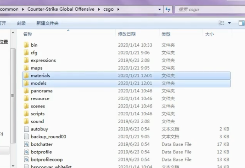The width and height of the screenshot is (245, 168).
Task: Refresh the csgo folder view
Action: pos(168,9)
